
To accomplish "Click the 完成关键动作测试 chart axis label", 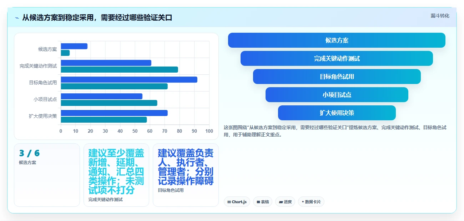I will 38,66.
